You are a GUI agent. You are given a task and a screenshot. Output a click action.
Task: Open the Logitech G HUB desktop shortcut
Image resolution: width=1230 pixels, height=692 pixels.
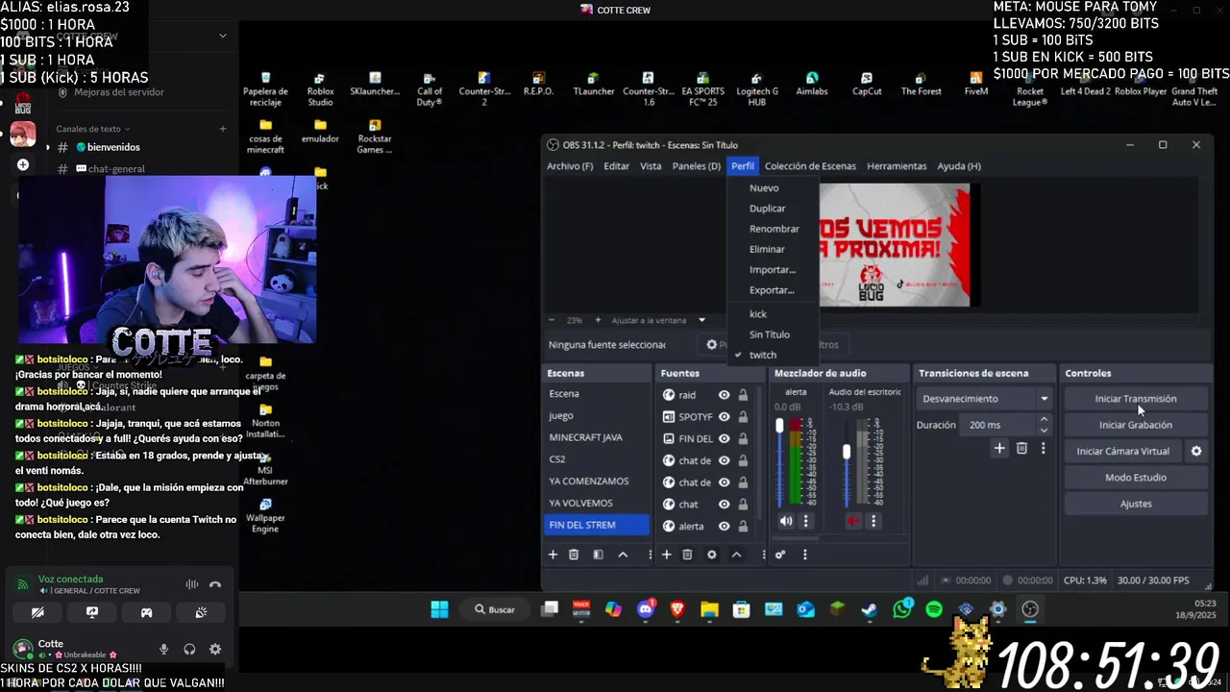coord(757,89)
